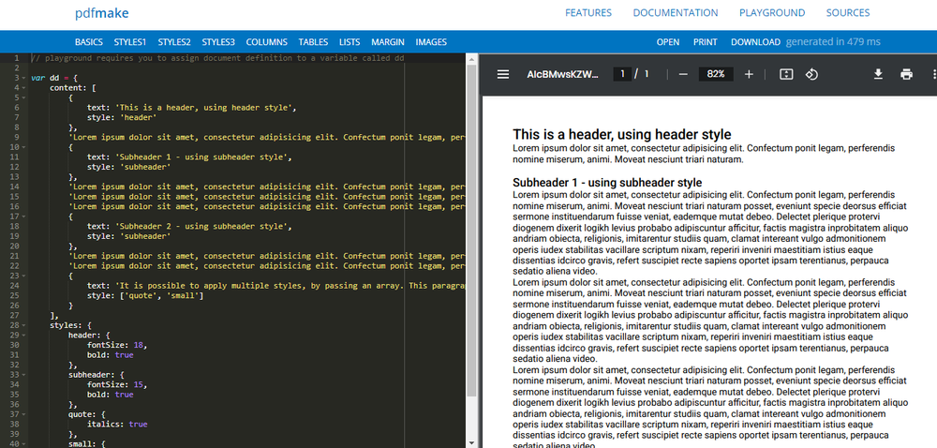Load the STYLES1 example
Image resolution: width=937 pixels, height=448 pixels.
pyautogui.click(x=129, y=42)
